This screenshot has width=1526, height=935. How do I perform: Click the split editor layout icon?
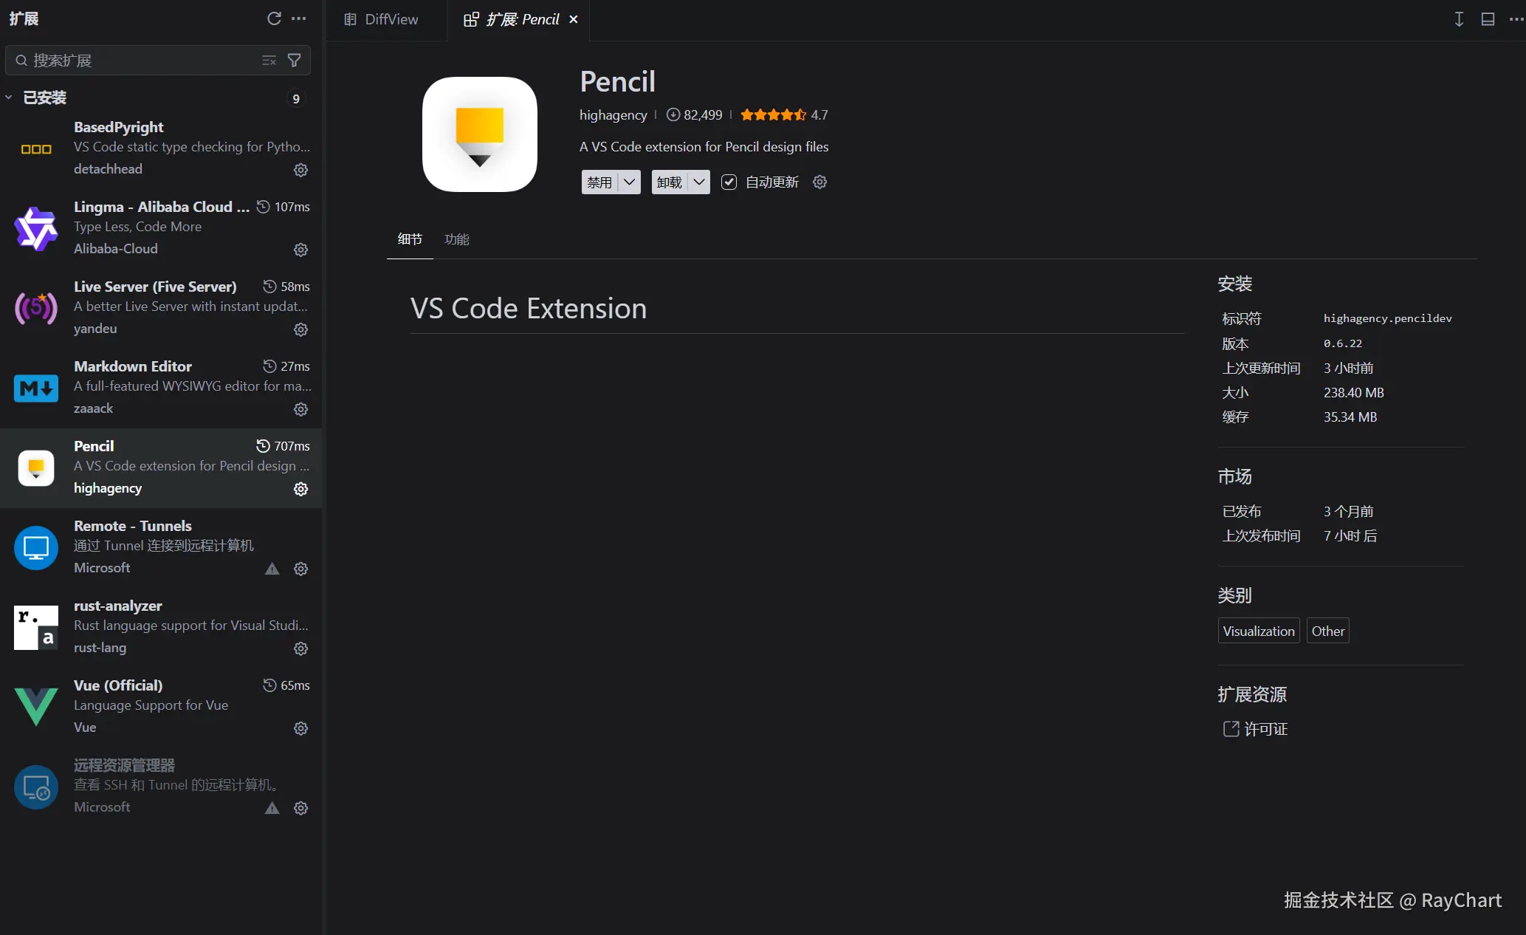(1488, 19)
